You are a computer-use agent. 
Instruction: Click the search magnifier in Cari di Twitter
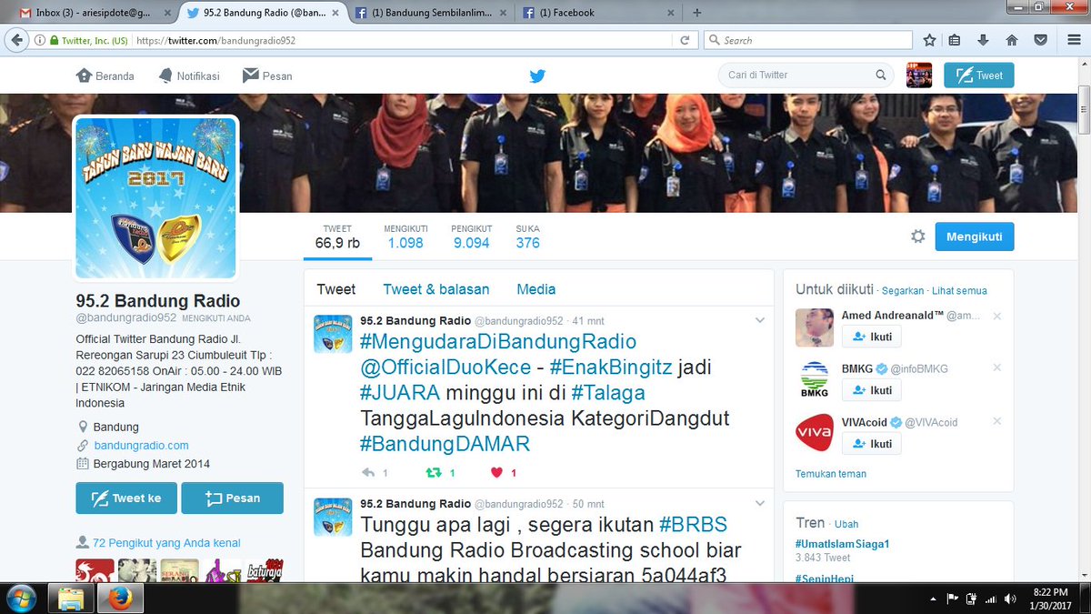click(880, 75)
